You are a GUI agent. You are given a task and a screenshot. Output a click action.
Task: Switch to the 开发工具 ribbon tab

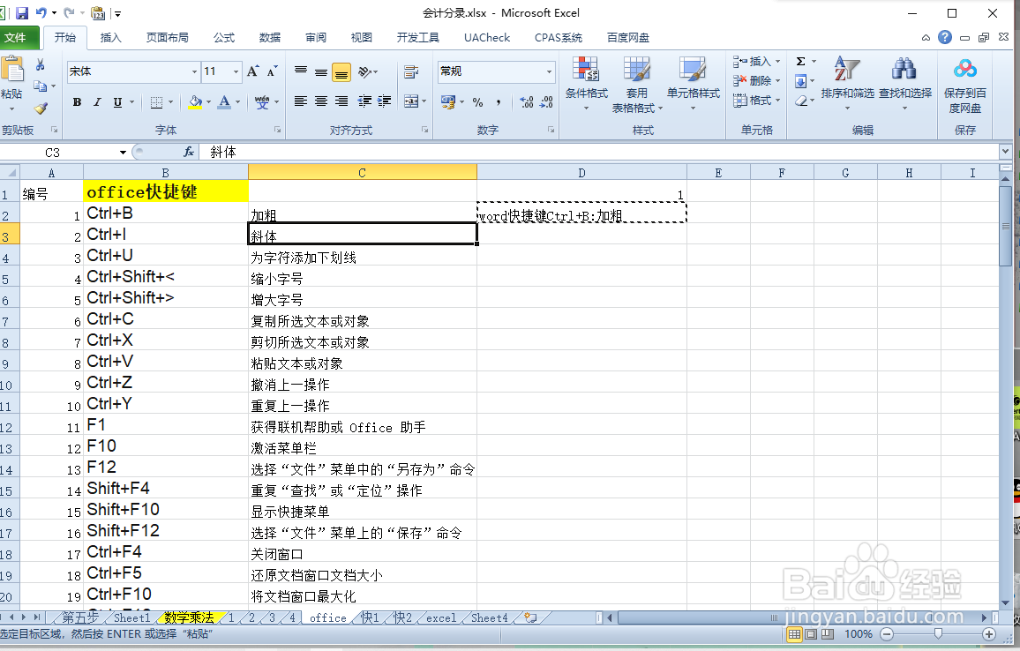pyautogui.click(x=417, y=38)
